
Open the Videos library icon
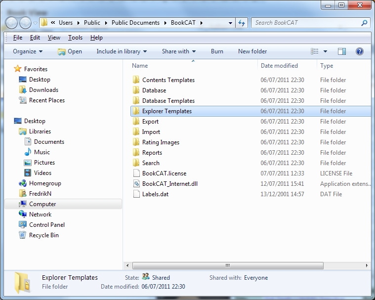coord(28,172)
